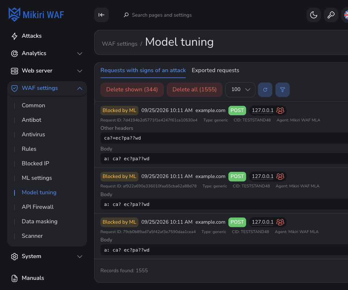Open the Manuals page

coord(33,278)
